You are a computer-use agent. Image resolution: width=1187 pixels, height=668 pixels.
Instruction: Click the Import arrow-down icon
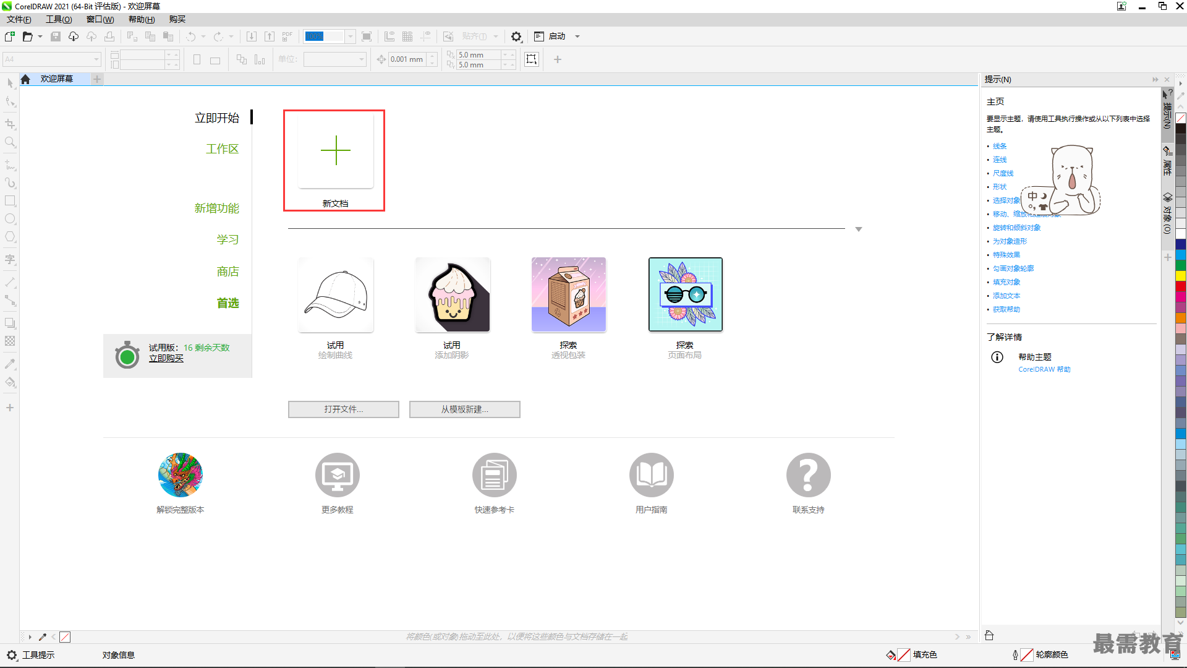pos(252,36)
